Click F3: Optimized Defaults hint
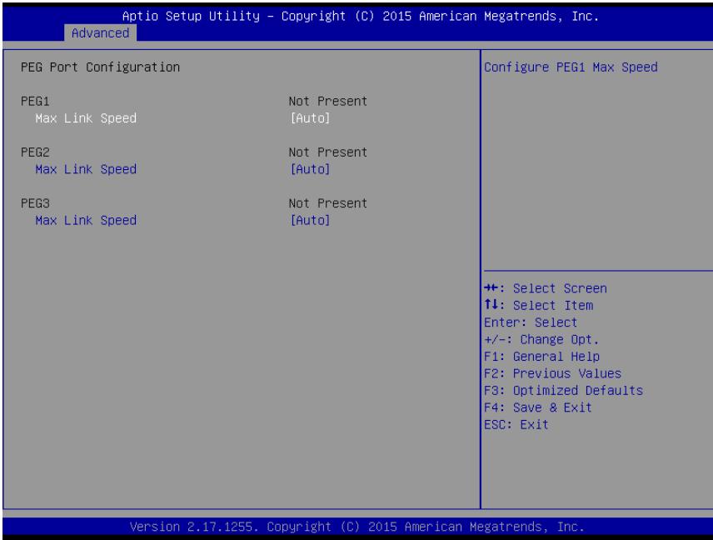The image size is (713, 540). coord(563,390)
